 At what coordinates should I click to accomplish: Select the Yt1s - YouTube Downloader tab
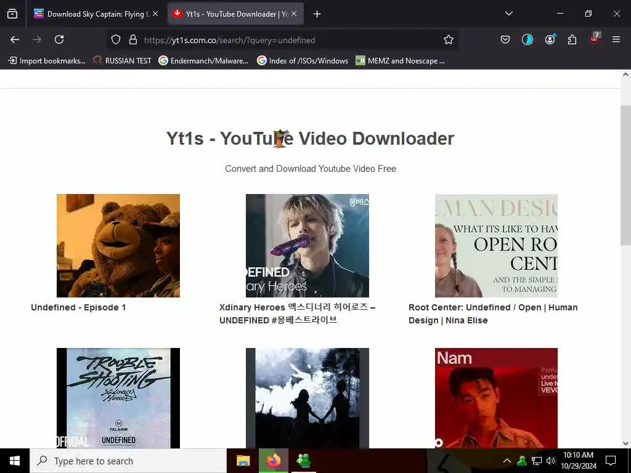236,14
